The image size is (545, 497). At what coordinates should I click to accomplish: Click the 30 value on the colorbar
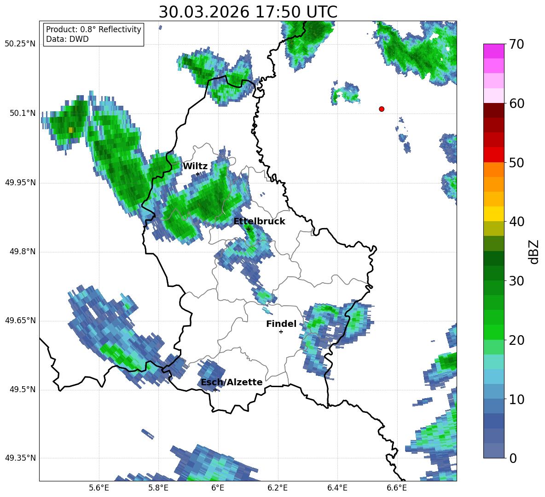[516, 281]
